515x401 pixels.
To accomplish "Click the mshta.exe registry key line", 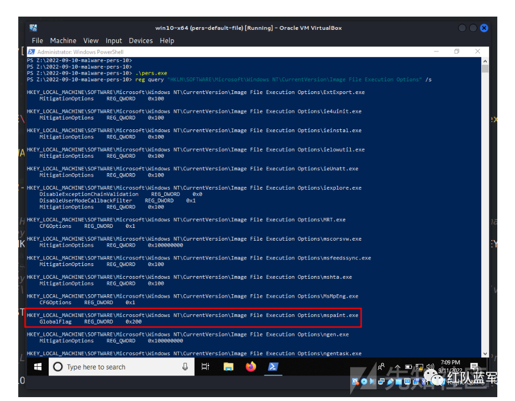I will [190, 277].
